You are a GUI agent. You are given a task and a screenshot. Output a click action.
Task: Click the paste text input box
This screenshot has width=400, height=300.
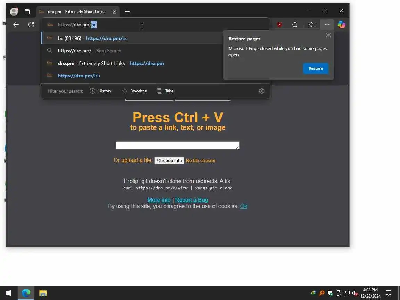[x=177, y=145]
